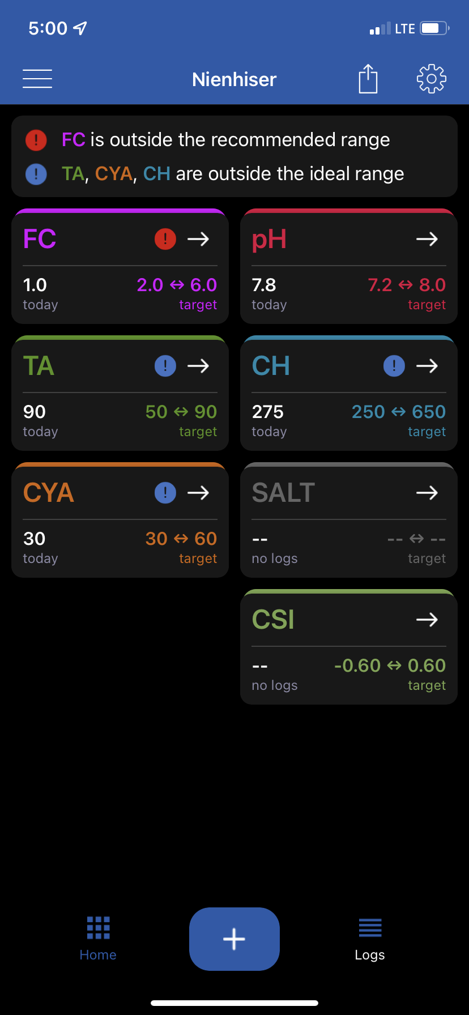469x1015 pixels.
Task: Tap the blue info icon in alert banner
Action: tap(36, 174)
